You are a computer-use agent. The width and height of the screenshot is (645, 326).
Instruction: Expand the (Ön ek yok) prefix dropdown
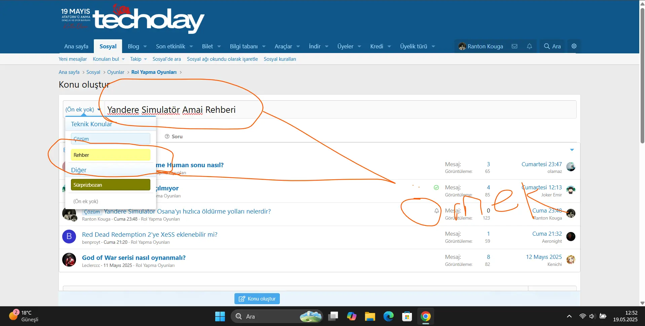(x=83, y=109)
